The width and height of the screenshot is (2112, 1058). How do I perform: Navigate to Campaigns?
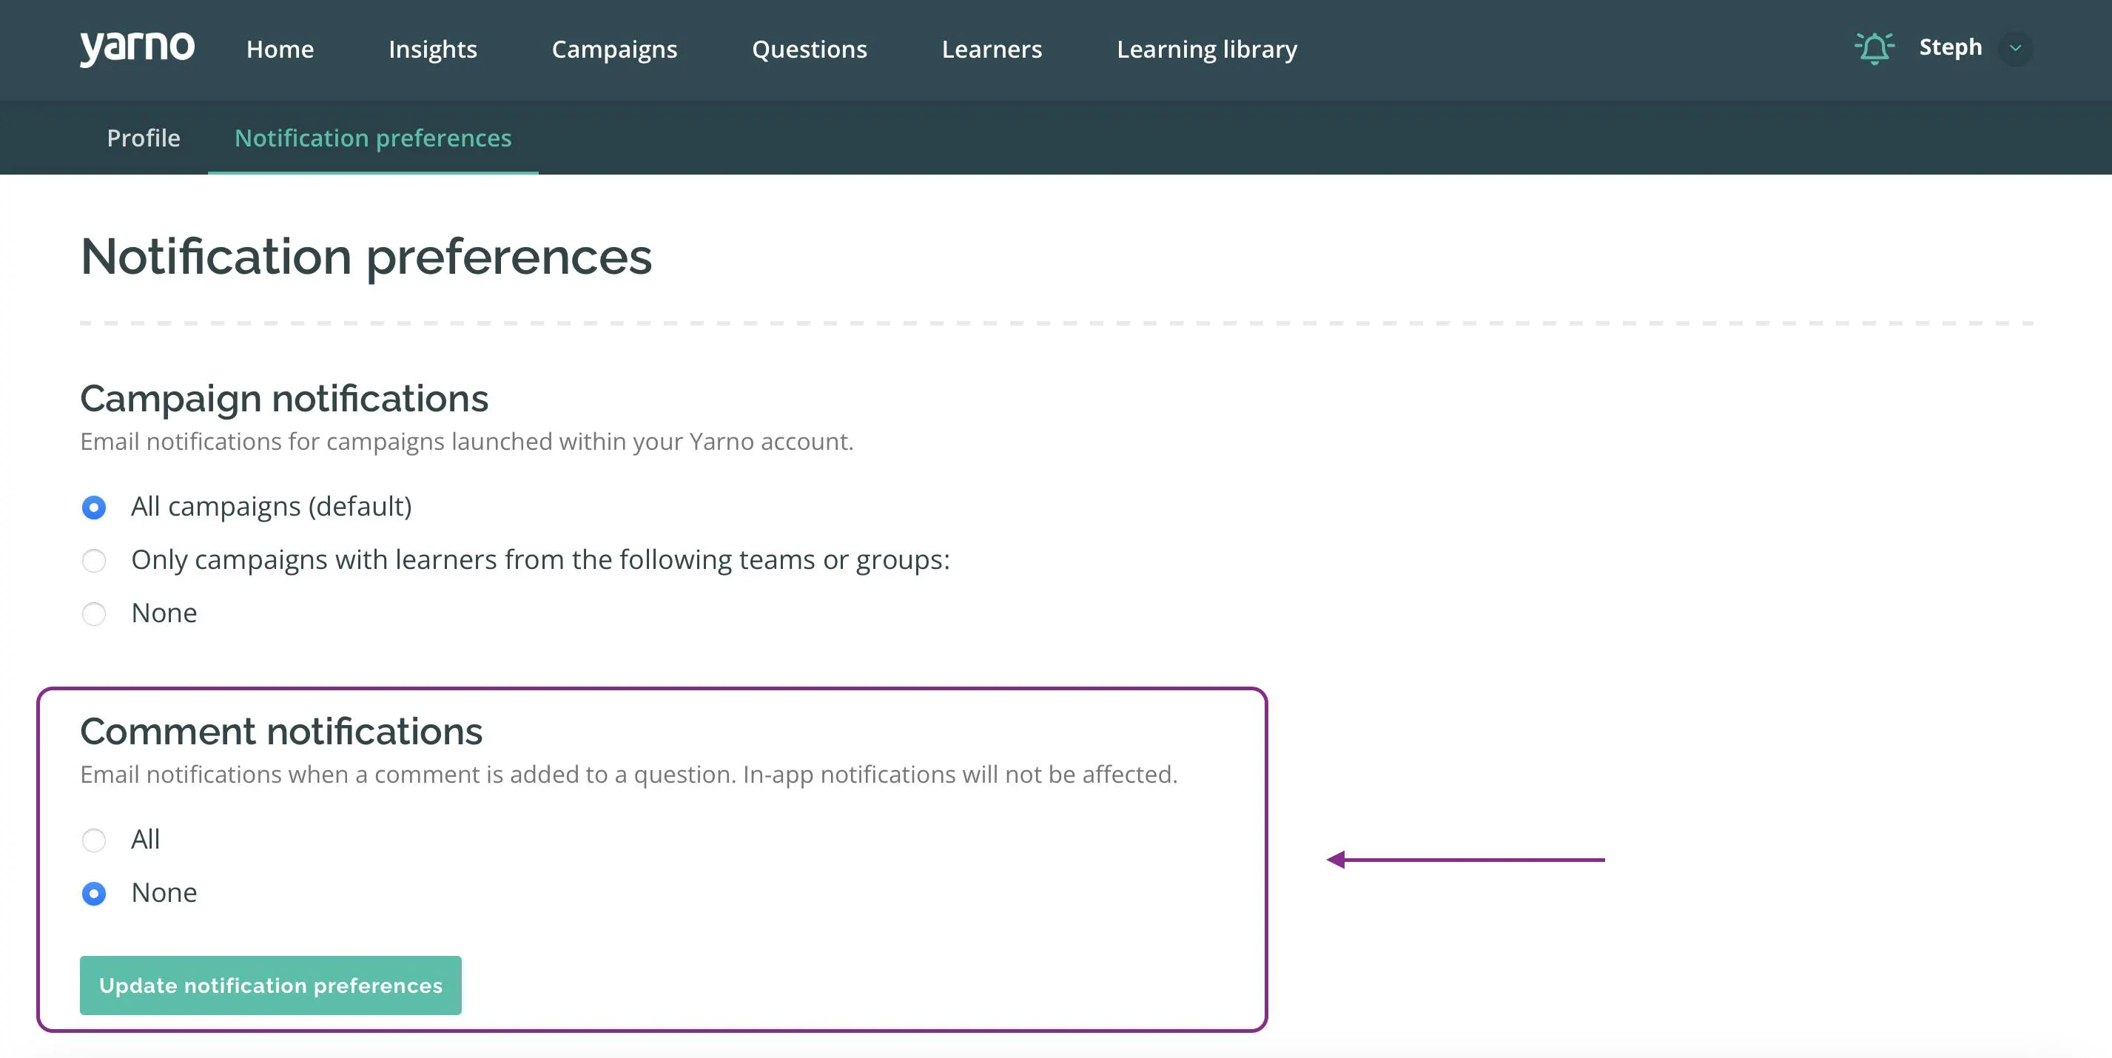coord(614,49)
